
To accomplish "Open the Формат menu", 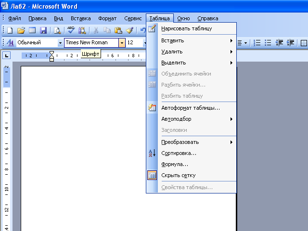I will point(107,18).
